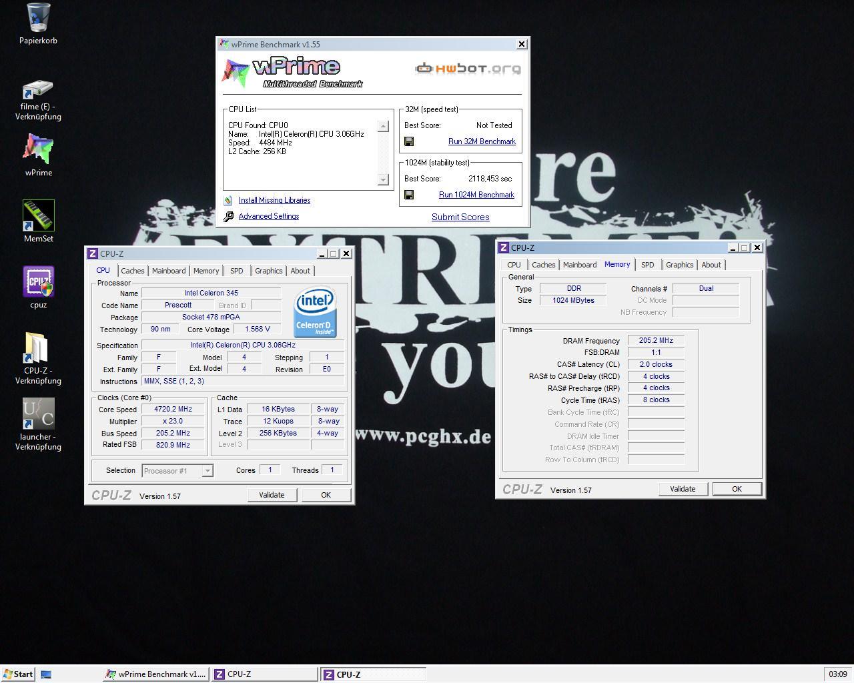Click the Name field Intel Celeron 345
Image resolution: width=854 pixels, height=683 pixels.
(211, 293)
